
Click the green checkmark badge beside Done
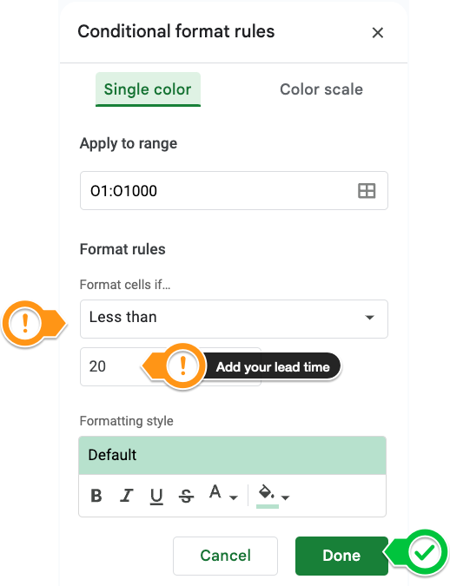425,552
